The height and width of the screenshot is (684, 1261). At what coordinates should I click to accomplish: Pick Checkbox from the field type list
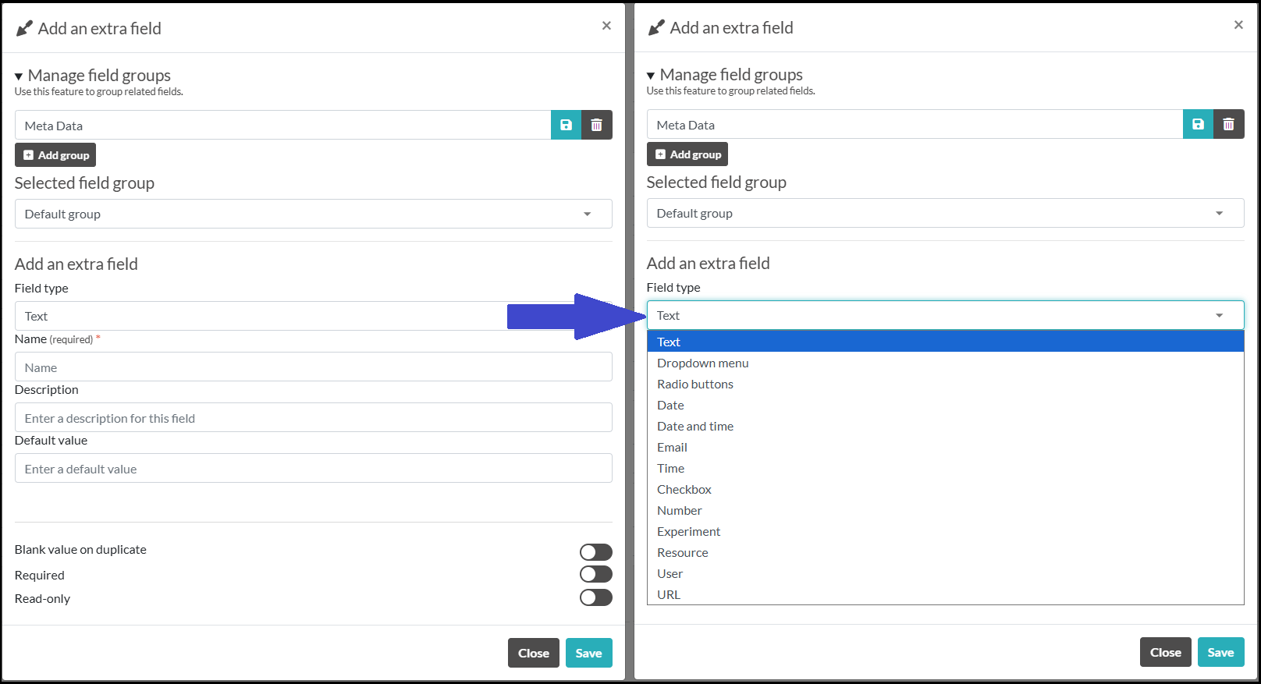coord(684,490)
